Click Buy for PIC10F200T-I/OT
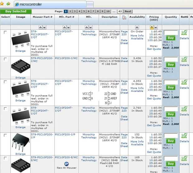This screenshot has height=173, width=193. (171, 38)
